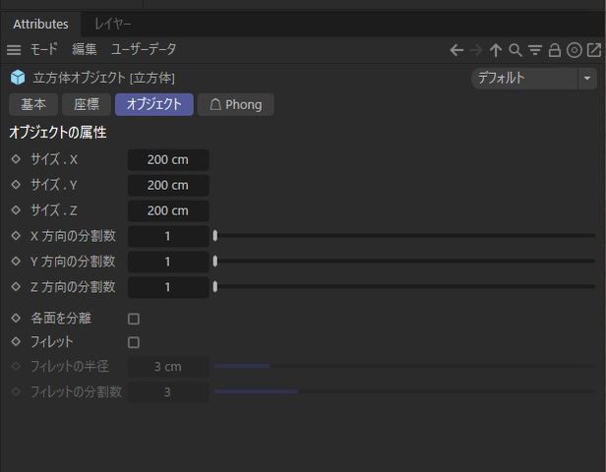Click the 立方体オブジェクト [立方体] title text

click(104, 78)
